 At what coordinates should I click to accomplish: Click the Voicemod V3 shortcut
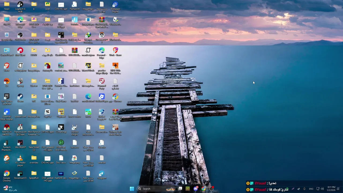tap(20, 175)
